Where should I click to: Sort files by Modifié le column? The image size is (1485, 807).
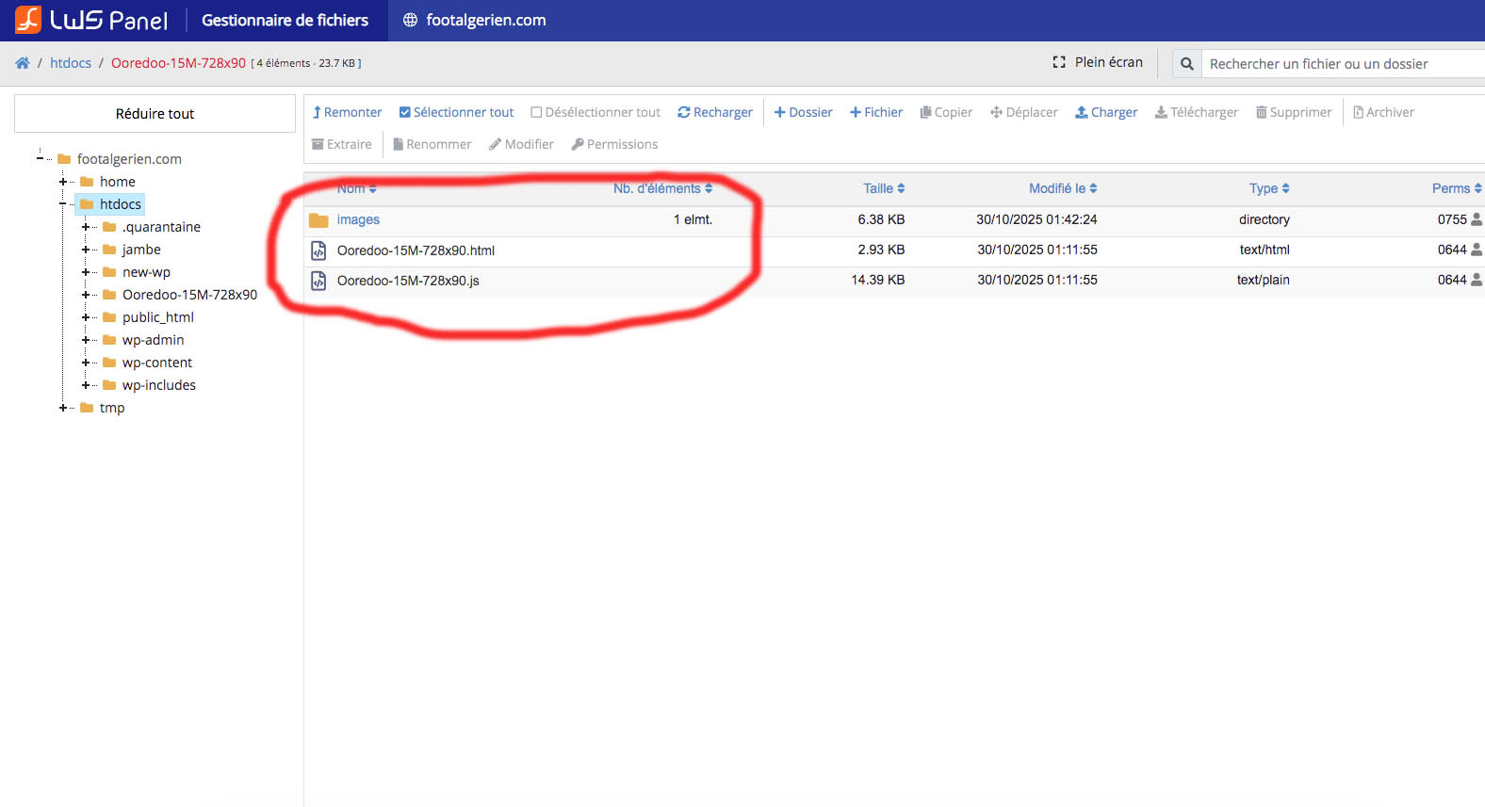(1063, 188)
